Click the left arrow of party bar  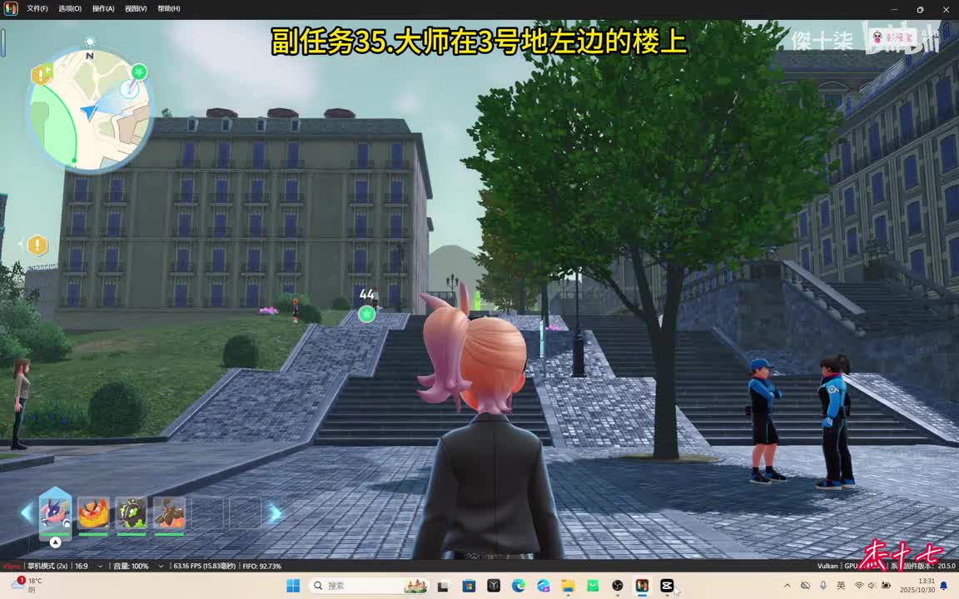tap(27, 512)
